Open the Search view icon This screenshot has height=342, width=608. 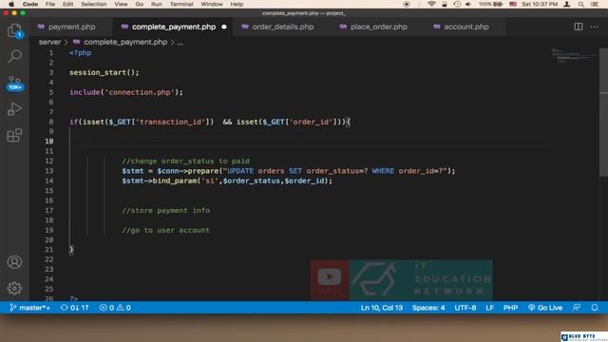[14, 56]
